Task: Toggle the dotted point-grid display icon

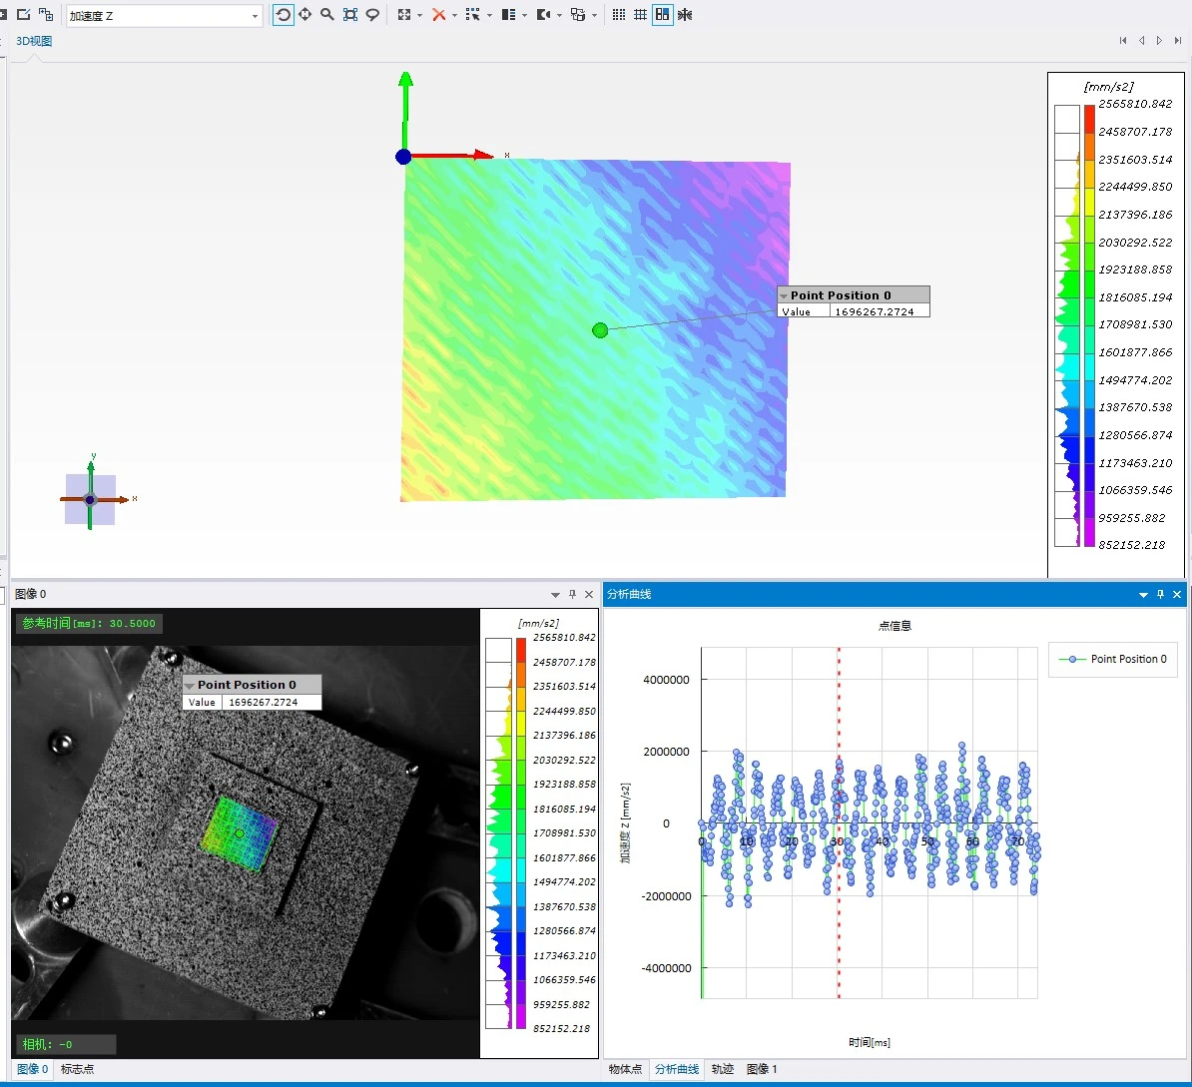Action: 619,14
